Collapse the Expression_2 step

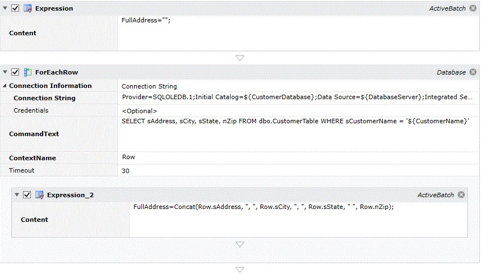point(17,195)
